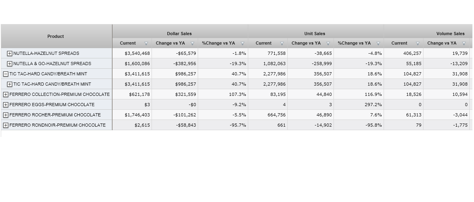The height and width of the screenshot is (202, 474).
Task: Open filter for Dollar Sales Change vs YA
Action: pyautogui.click(x=193, y=43)
